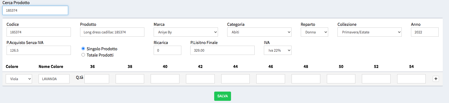449x103 pixels.
Task: Open the Categoria dropdown showing Abiti
Action: (259, 32)
